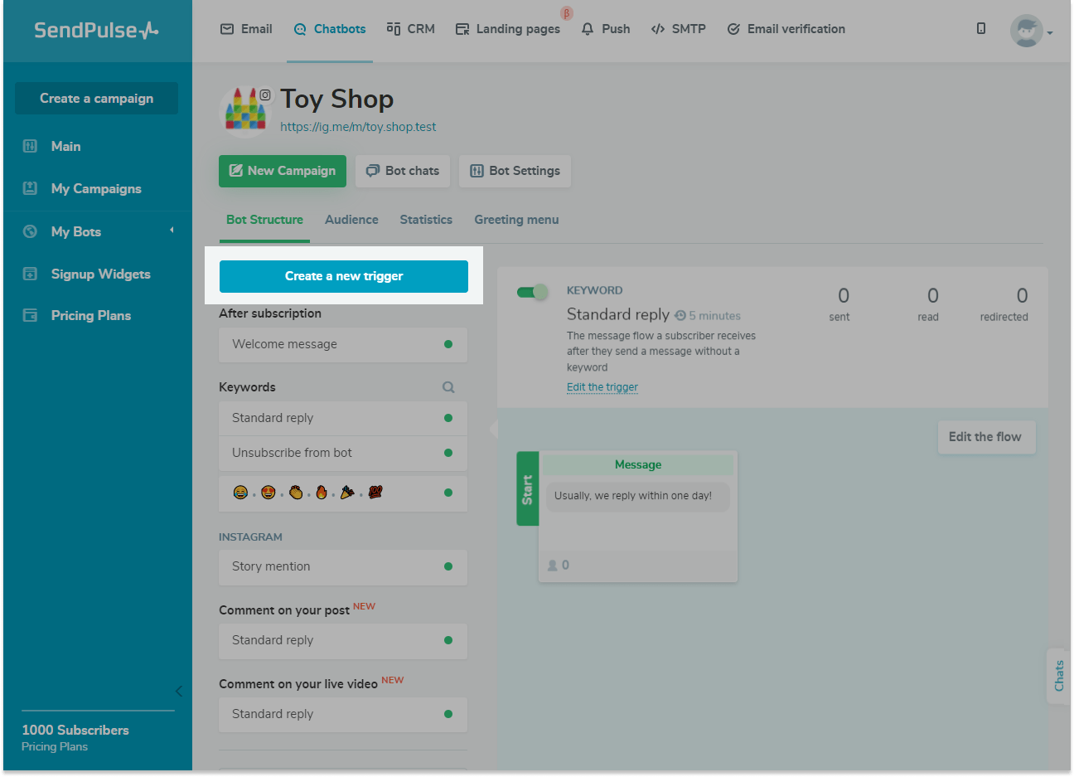Viewport: 1074px width, 777px height.
Task: Open My Bots in the sidebar
Action: pyautogui.click(x=76, y=231)
